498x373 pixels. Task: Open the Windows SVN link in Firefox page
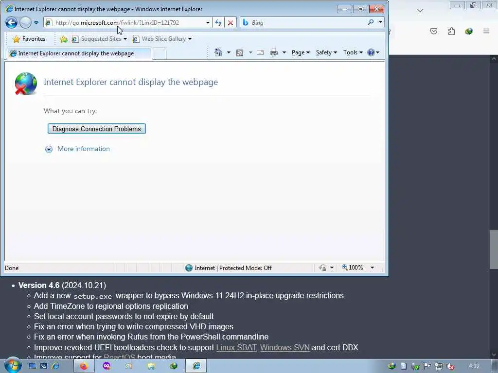point(285,348)
